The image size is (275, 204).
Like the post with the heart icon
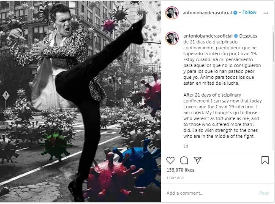coord(170,160)
